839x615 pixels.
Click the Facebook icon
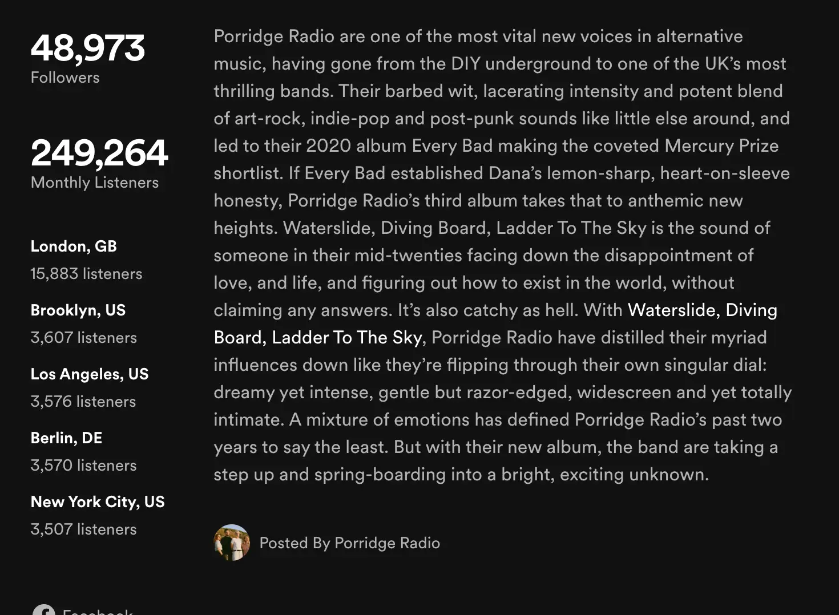(x=44, y=610)
